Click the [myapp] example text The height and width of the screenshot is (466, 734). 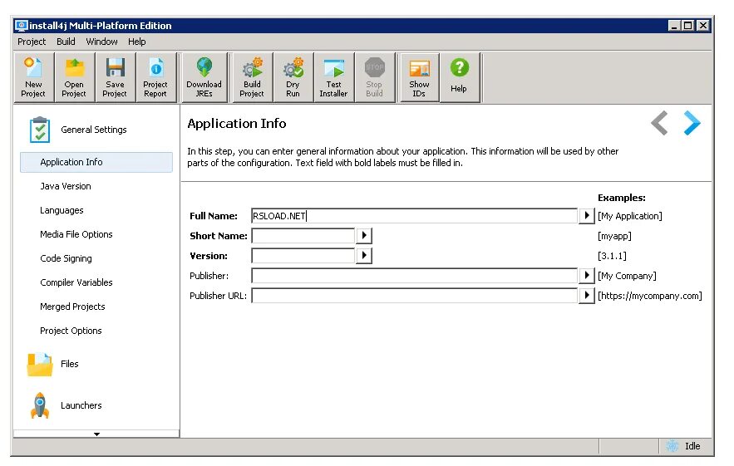614,236
